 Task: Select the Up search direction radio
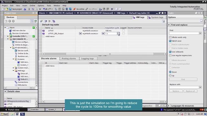(x=170, y=76)
